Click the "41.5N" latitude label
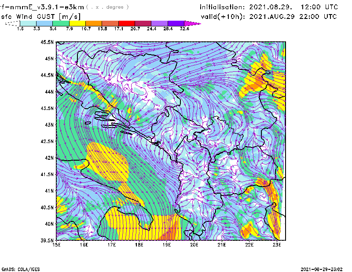The image size is (352, 272). [x=48, y=174]
